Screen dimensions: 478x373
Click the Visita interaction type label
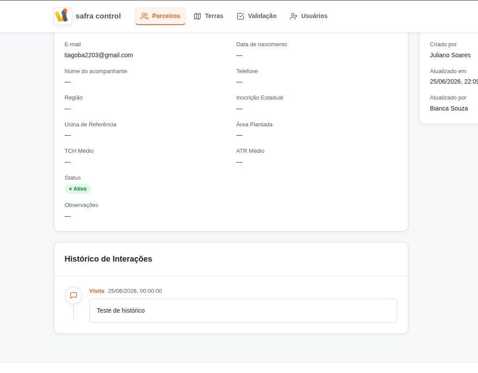(96, 291)
